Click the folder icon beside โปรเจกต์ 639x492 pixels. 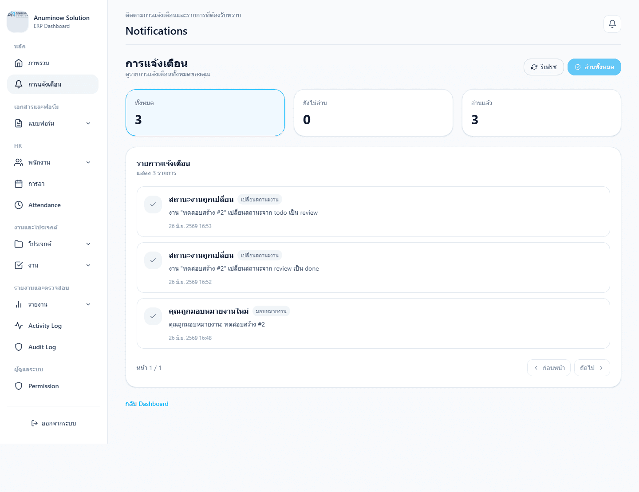coord(19,244)
